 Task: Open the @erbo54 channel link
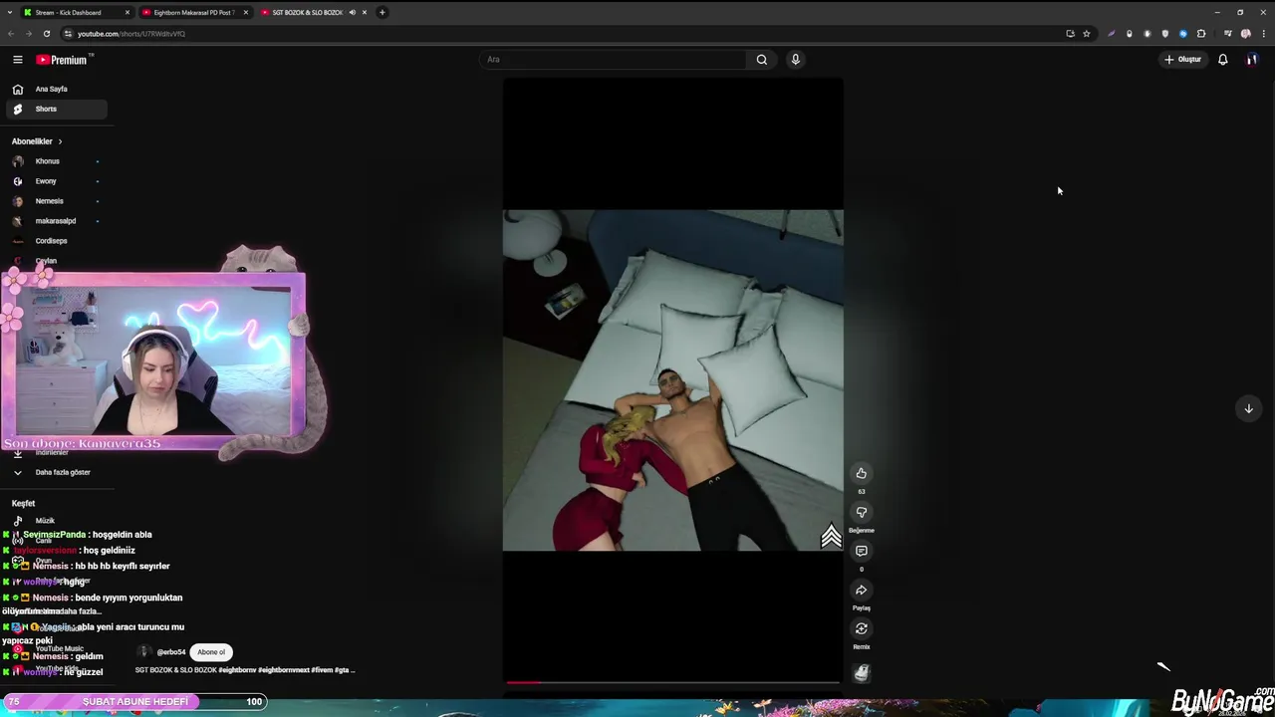(171, 652)
